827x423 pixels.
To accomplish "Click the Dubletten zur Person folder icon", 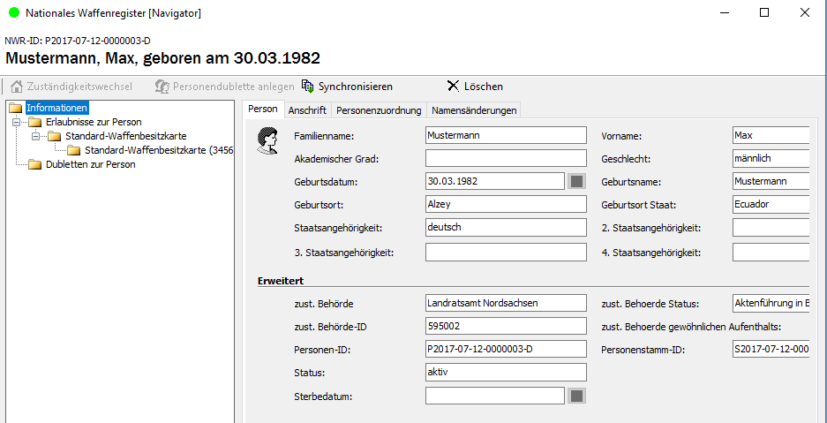I will (x=35, y=164).
